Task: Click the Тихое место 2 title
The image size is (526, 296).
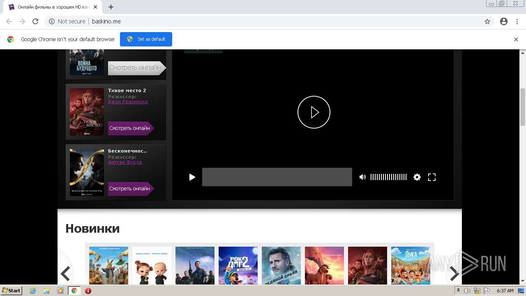Action: click(127, 90)
